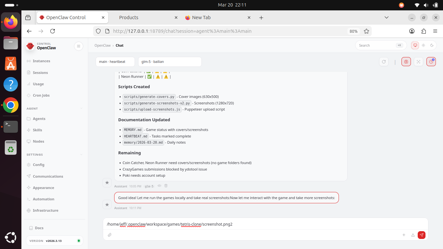Delete the 10:05 PM assistant message

pos(166,186)
